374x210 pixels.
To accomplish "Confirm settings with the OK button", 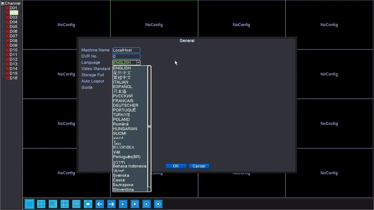I will [x=176, y=166].
